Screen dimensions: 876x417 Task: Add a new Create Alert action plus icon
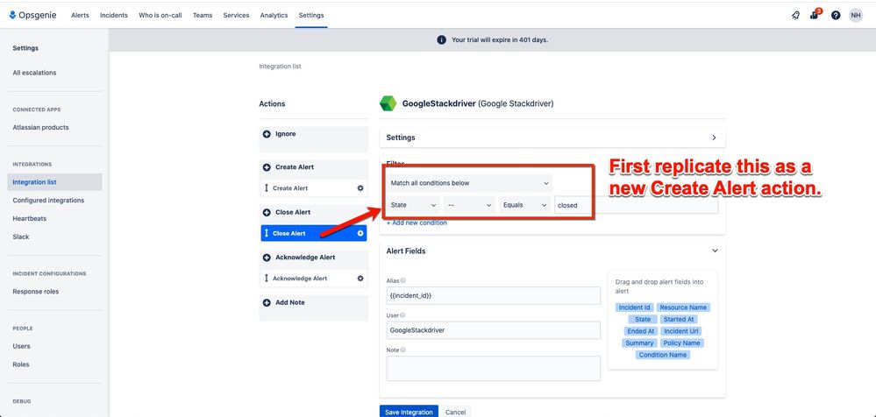click(x=267, y=167)
